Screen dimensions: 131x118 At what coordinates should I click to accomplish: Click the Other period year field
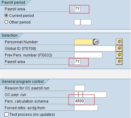click(x=86, y=22)
